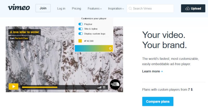
Task: Click 'Plans with custom players from 7 $' text
Action: click(x=167, y=90)
